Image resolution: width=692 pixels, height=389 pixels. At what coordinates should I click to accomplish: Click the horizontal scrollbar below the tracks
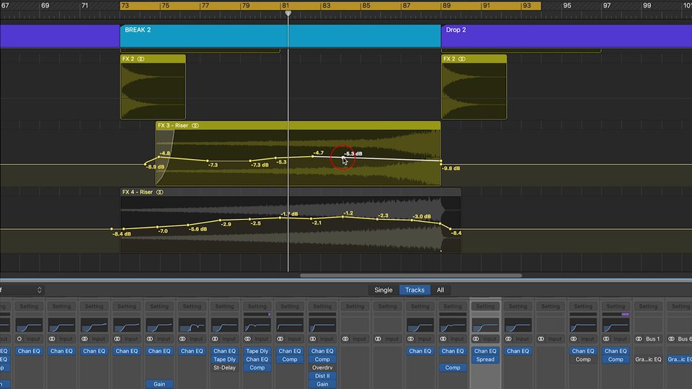click(x=411, y=276)
